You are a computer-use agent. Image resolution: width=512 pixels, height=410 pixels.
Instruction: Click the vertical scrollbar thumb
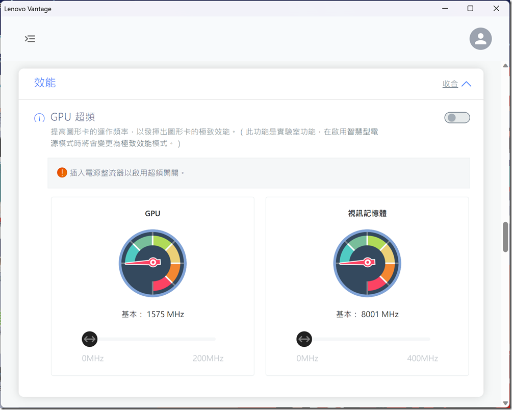coord(505,237)
